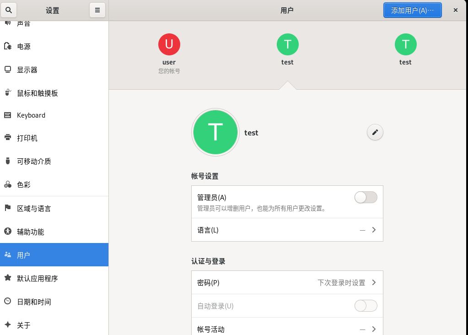This screenshot has height=335, width=468.
Task: Click the search magnifier icon in settings
Action: tap(8, 10)
